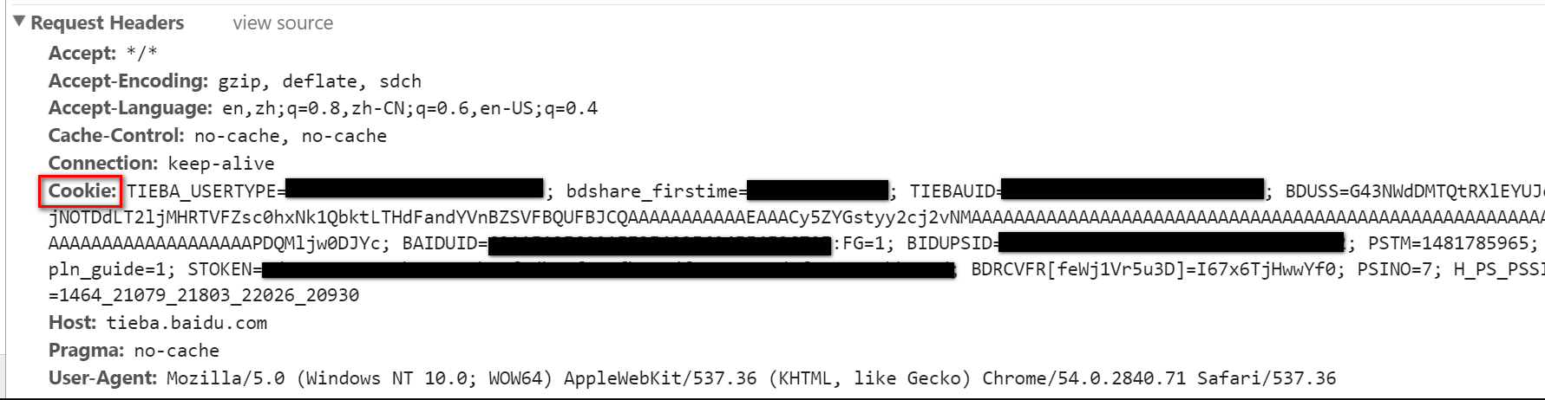The width and height of the screenshot is (1545, 400).
Task: Click the keep-alive value
Action: coord(221,164)
